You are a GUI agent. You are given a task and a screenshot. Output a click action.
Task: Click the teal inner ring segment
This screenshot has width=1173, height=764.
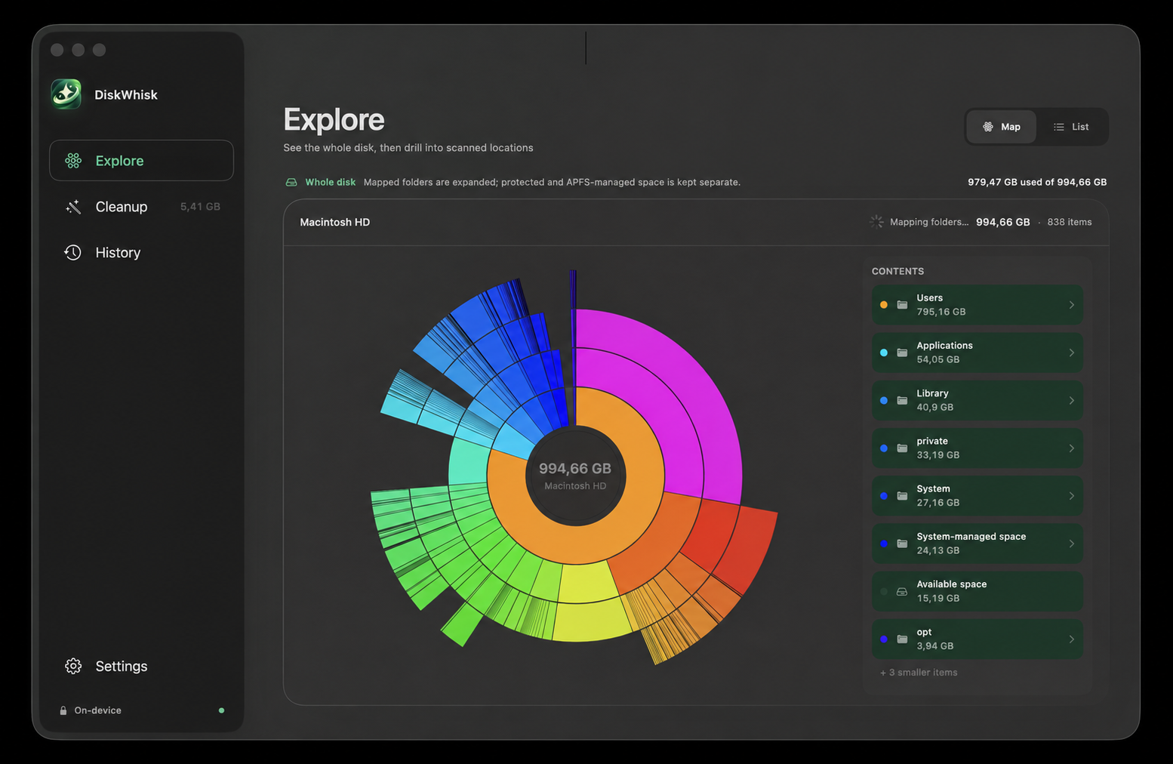click(x=468, y=462)
